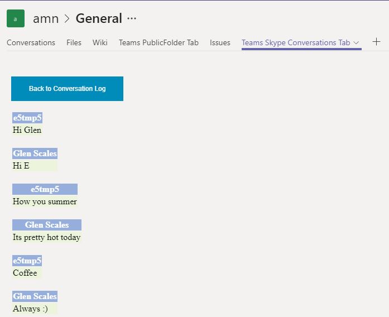Screen dimensions: 389x317
Task: Click the Glen Scales header above Hi E
Action: pyautogui.click(x=35, y=153)
